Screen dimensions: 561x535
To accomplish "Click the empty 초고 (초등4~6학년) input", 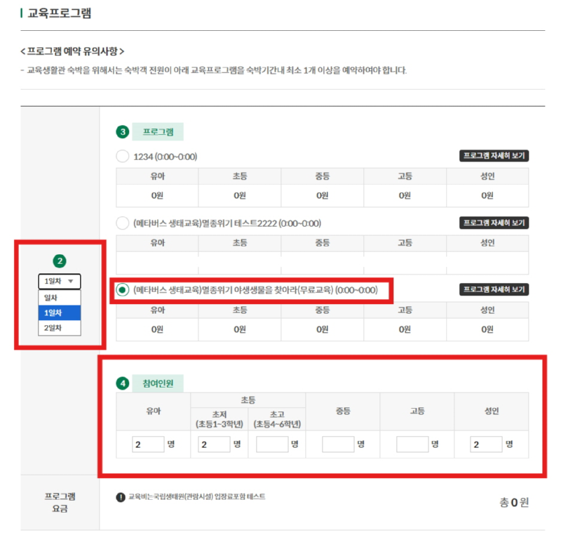I will [271, 444].
